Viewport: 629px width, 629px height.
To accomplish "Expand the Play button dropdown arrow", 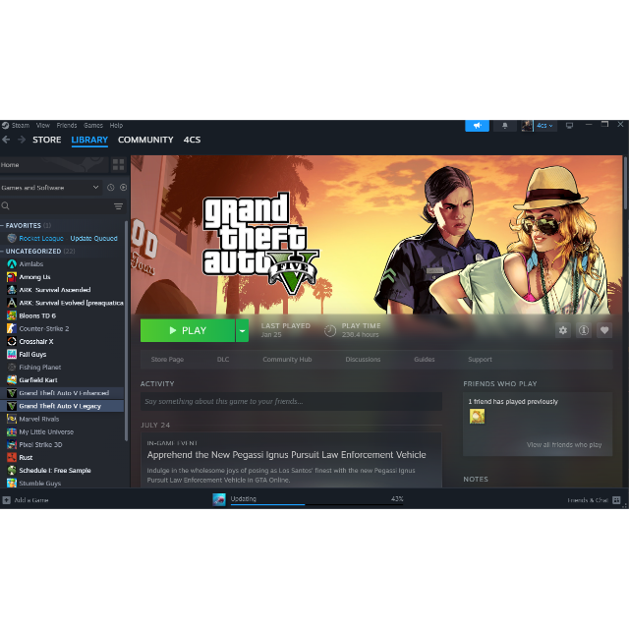I will click(x=242, y=330).
